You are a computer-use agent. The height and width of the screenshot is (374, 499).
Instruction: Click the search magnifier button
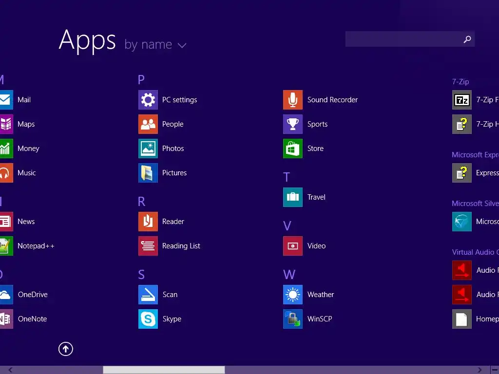(467, 39)
